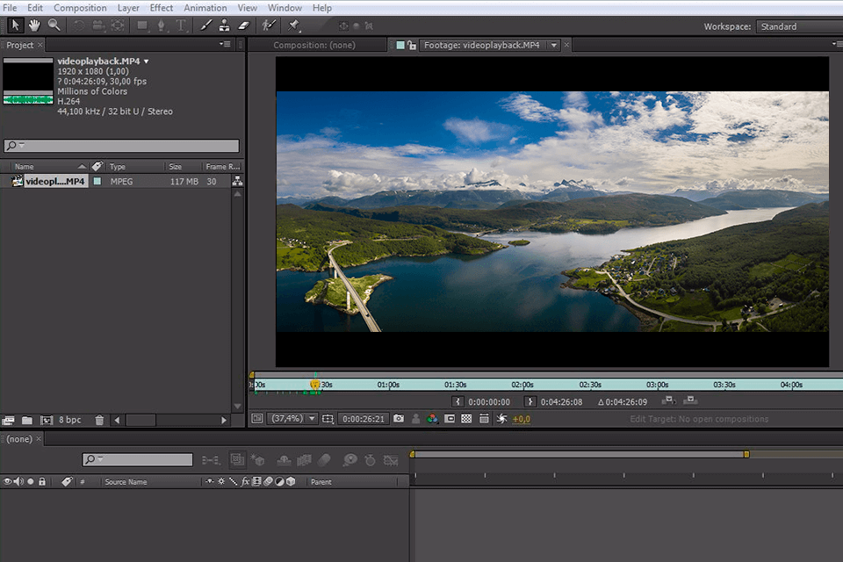Click the 8 bpc button

[69, 420]
